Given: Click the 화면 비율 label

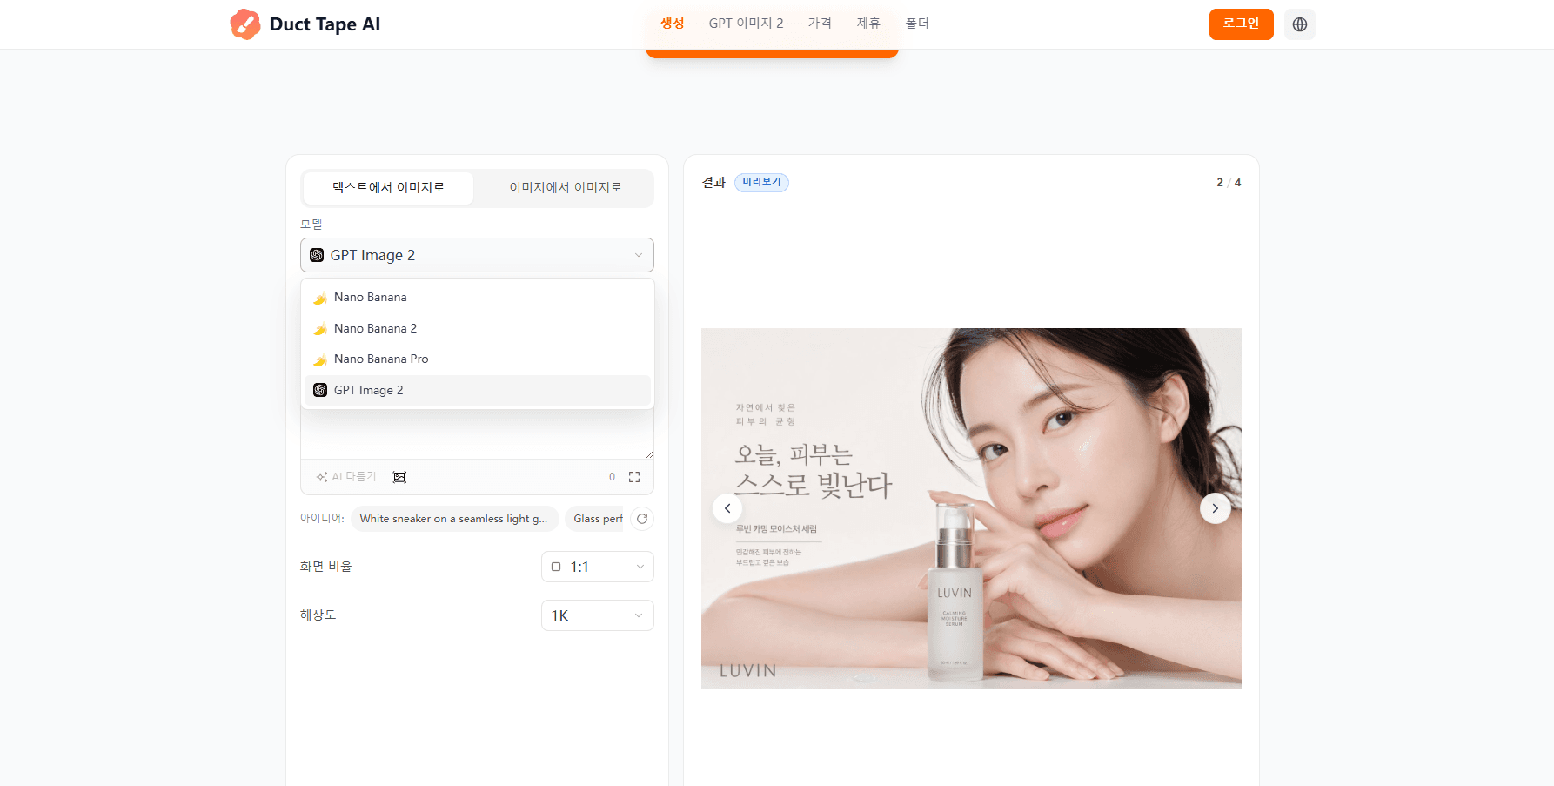Looking at the screenshot, I should [x=325, y=567].
